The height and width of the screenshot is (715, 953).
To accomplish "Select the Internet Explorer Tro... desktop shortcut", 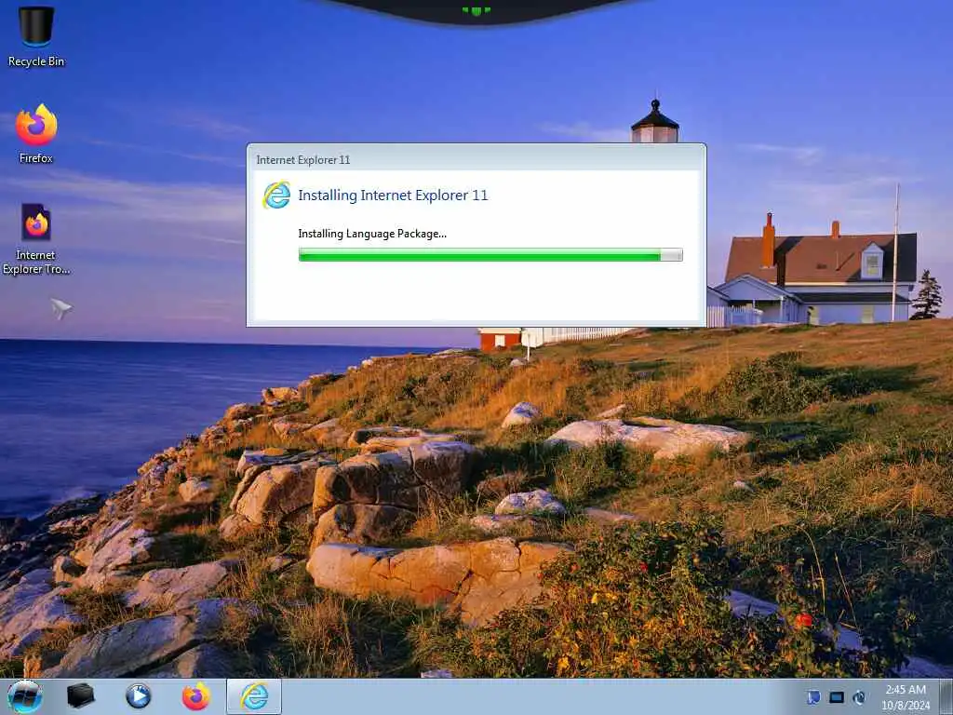I will (x=36, y=238).
